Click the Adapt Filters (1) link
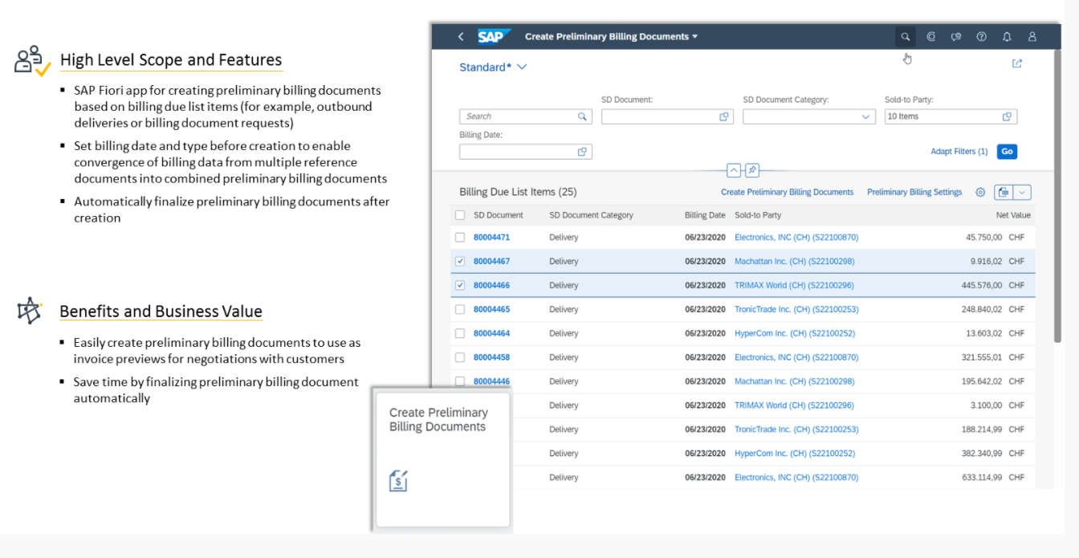 point(959,152)
